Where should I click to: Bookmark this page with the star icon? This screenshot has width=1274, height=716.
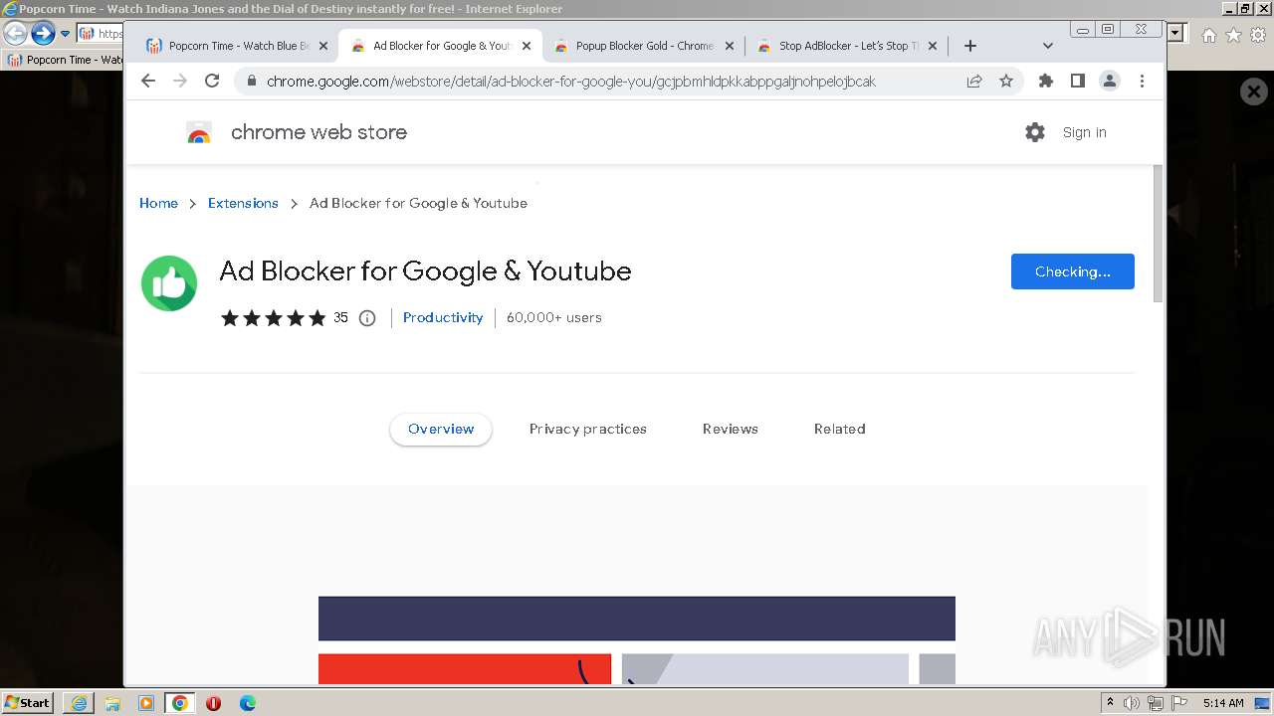1006,82
